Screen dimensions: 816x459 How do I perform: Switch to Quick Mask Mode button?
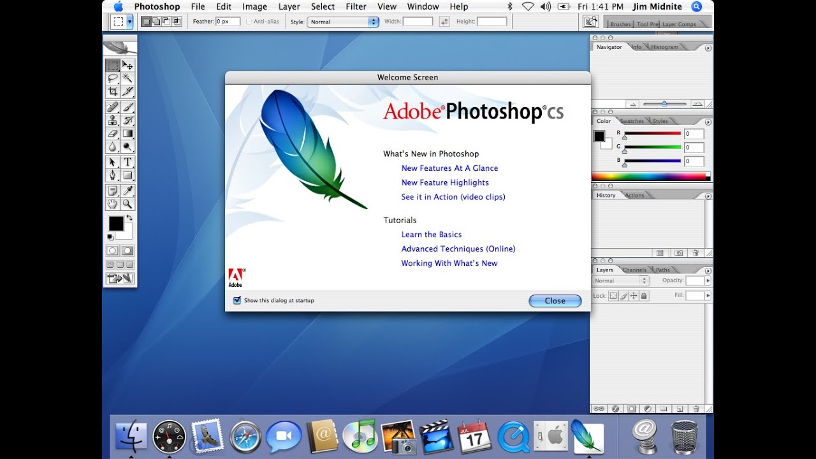(x=127, y=251)
